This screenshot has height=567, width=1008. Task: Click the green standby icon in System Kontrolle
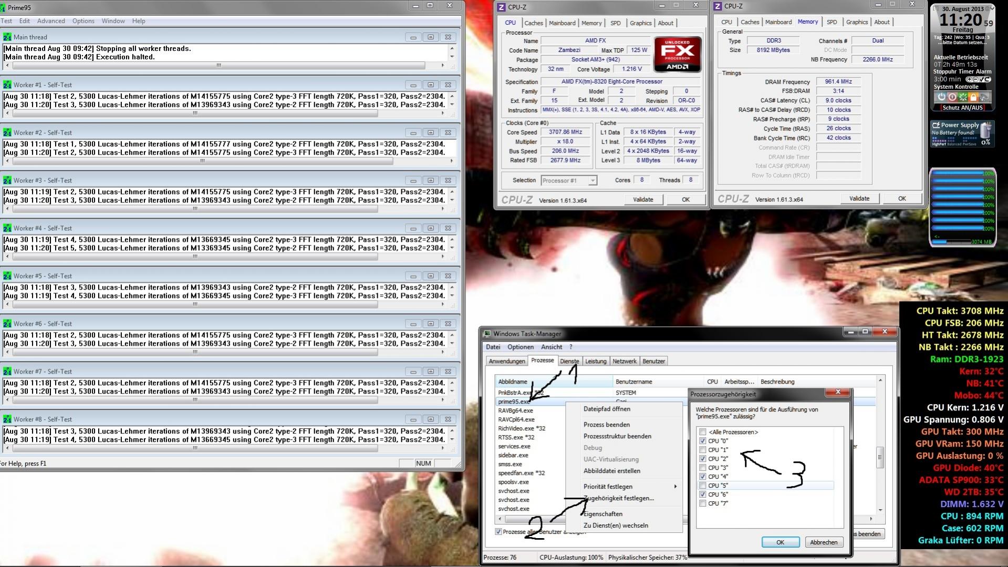click(x=962, y=97)
